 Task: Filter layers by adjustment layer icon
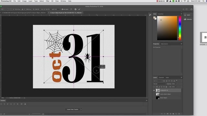[x=167, y=81]
